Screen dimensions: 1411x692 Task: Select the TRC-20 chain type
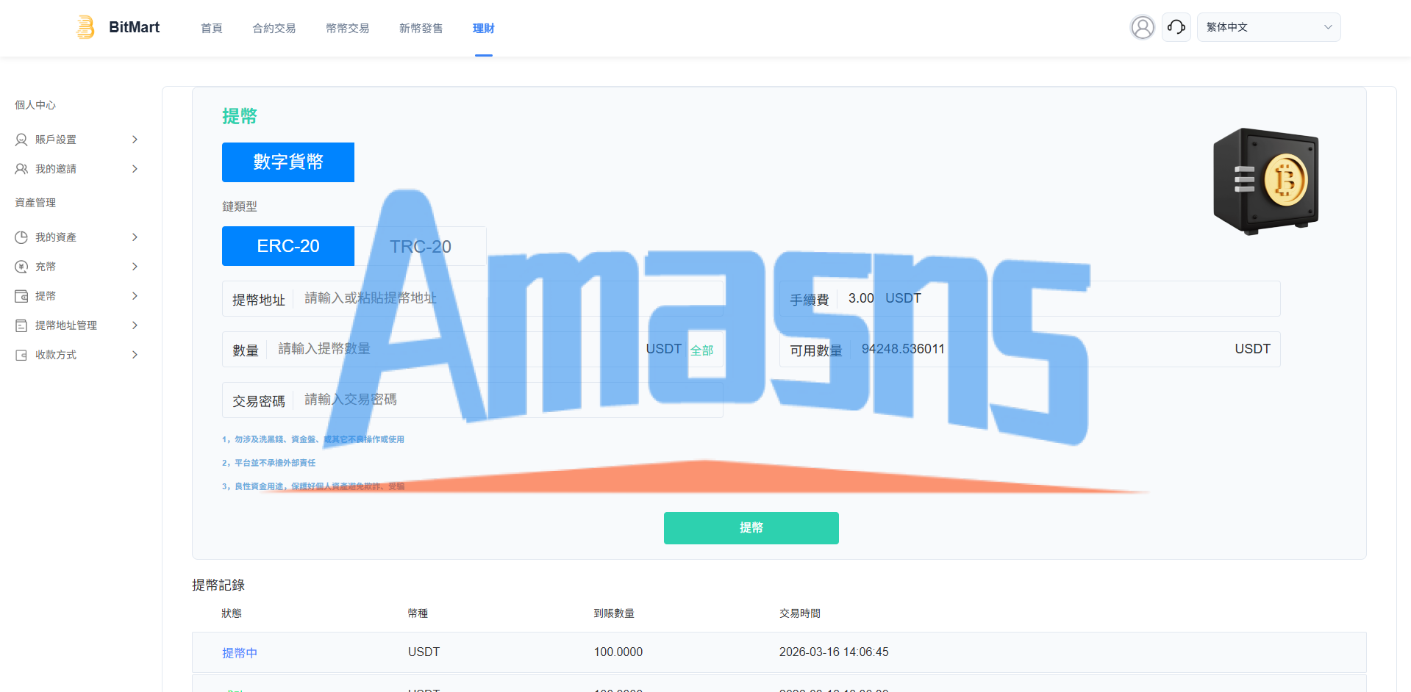pyautogui.click(x=421, y=246)
